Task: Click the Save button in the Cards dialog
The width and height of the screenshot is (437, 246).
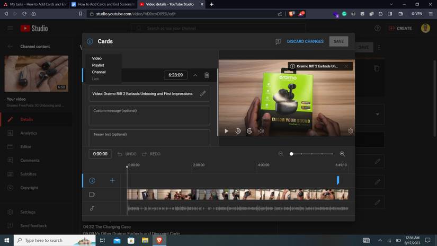Action: click(338, 41)
